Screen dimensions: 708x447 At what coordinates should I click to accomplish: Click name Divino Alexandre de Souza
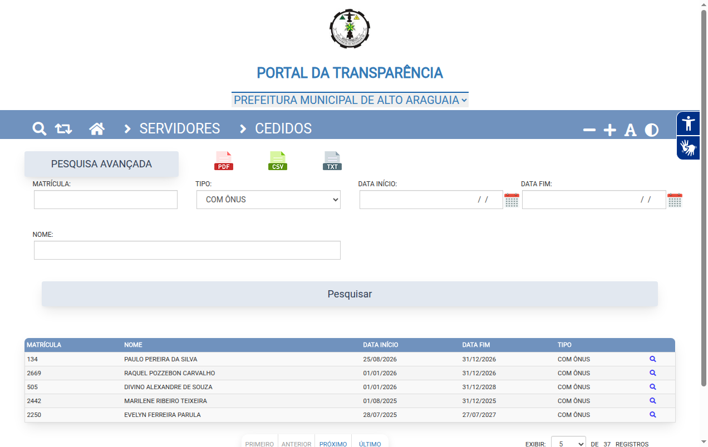point(168,387)
